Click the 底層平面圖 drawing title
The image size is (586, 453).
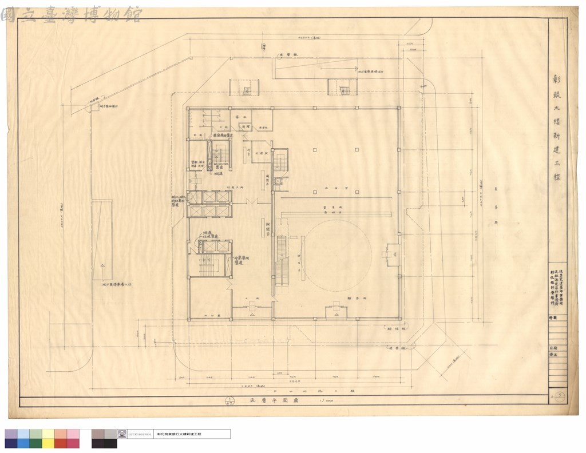pos(275,400)
